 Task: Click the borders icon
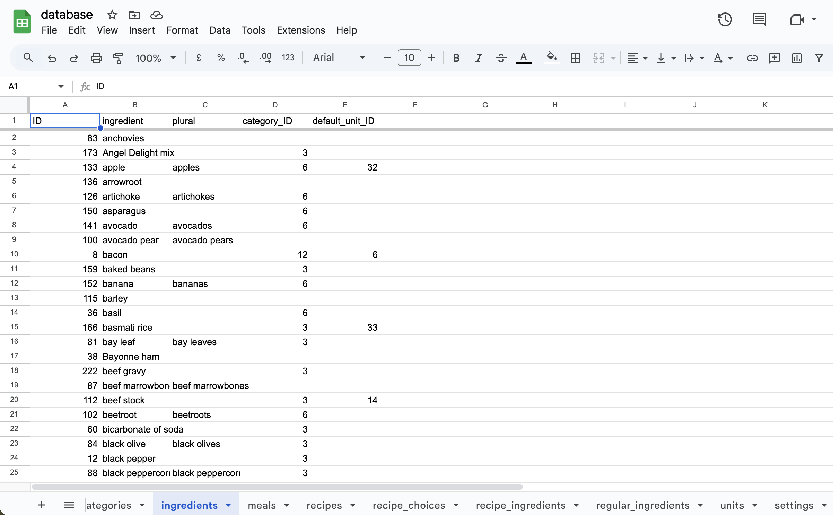[x=575, y=58]
